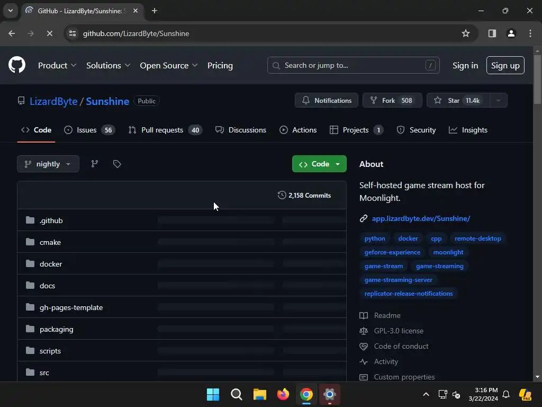Open notification bell in system tray
The height and width of the screenshot is (407, 542).
(x=506, y=394)
